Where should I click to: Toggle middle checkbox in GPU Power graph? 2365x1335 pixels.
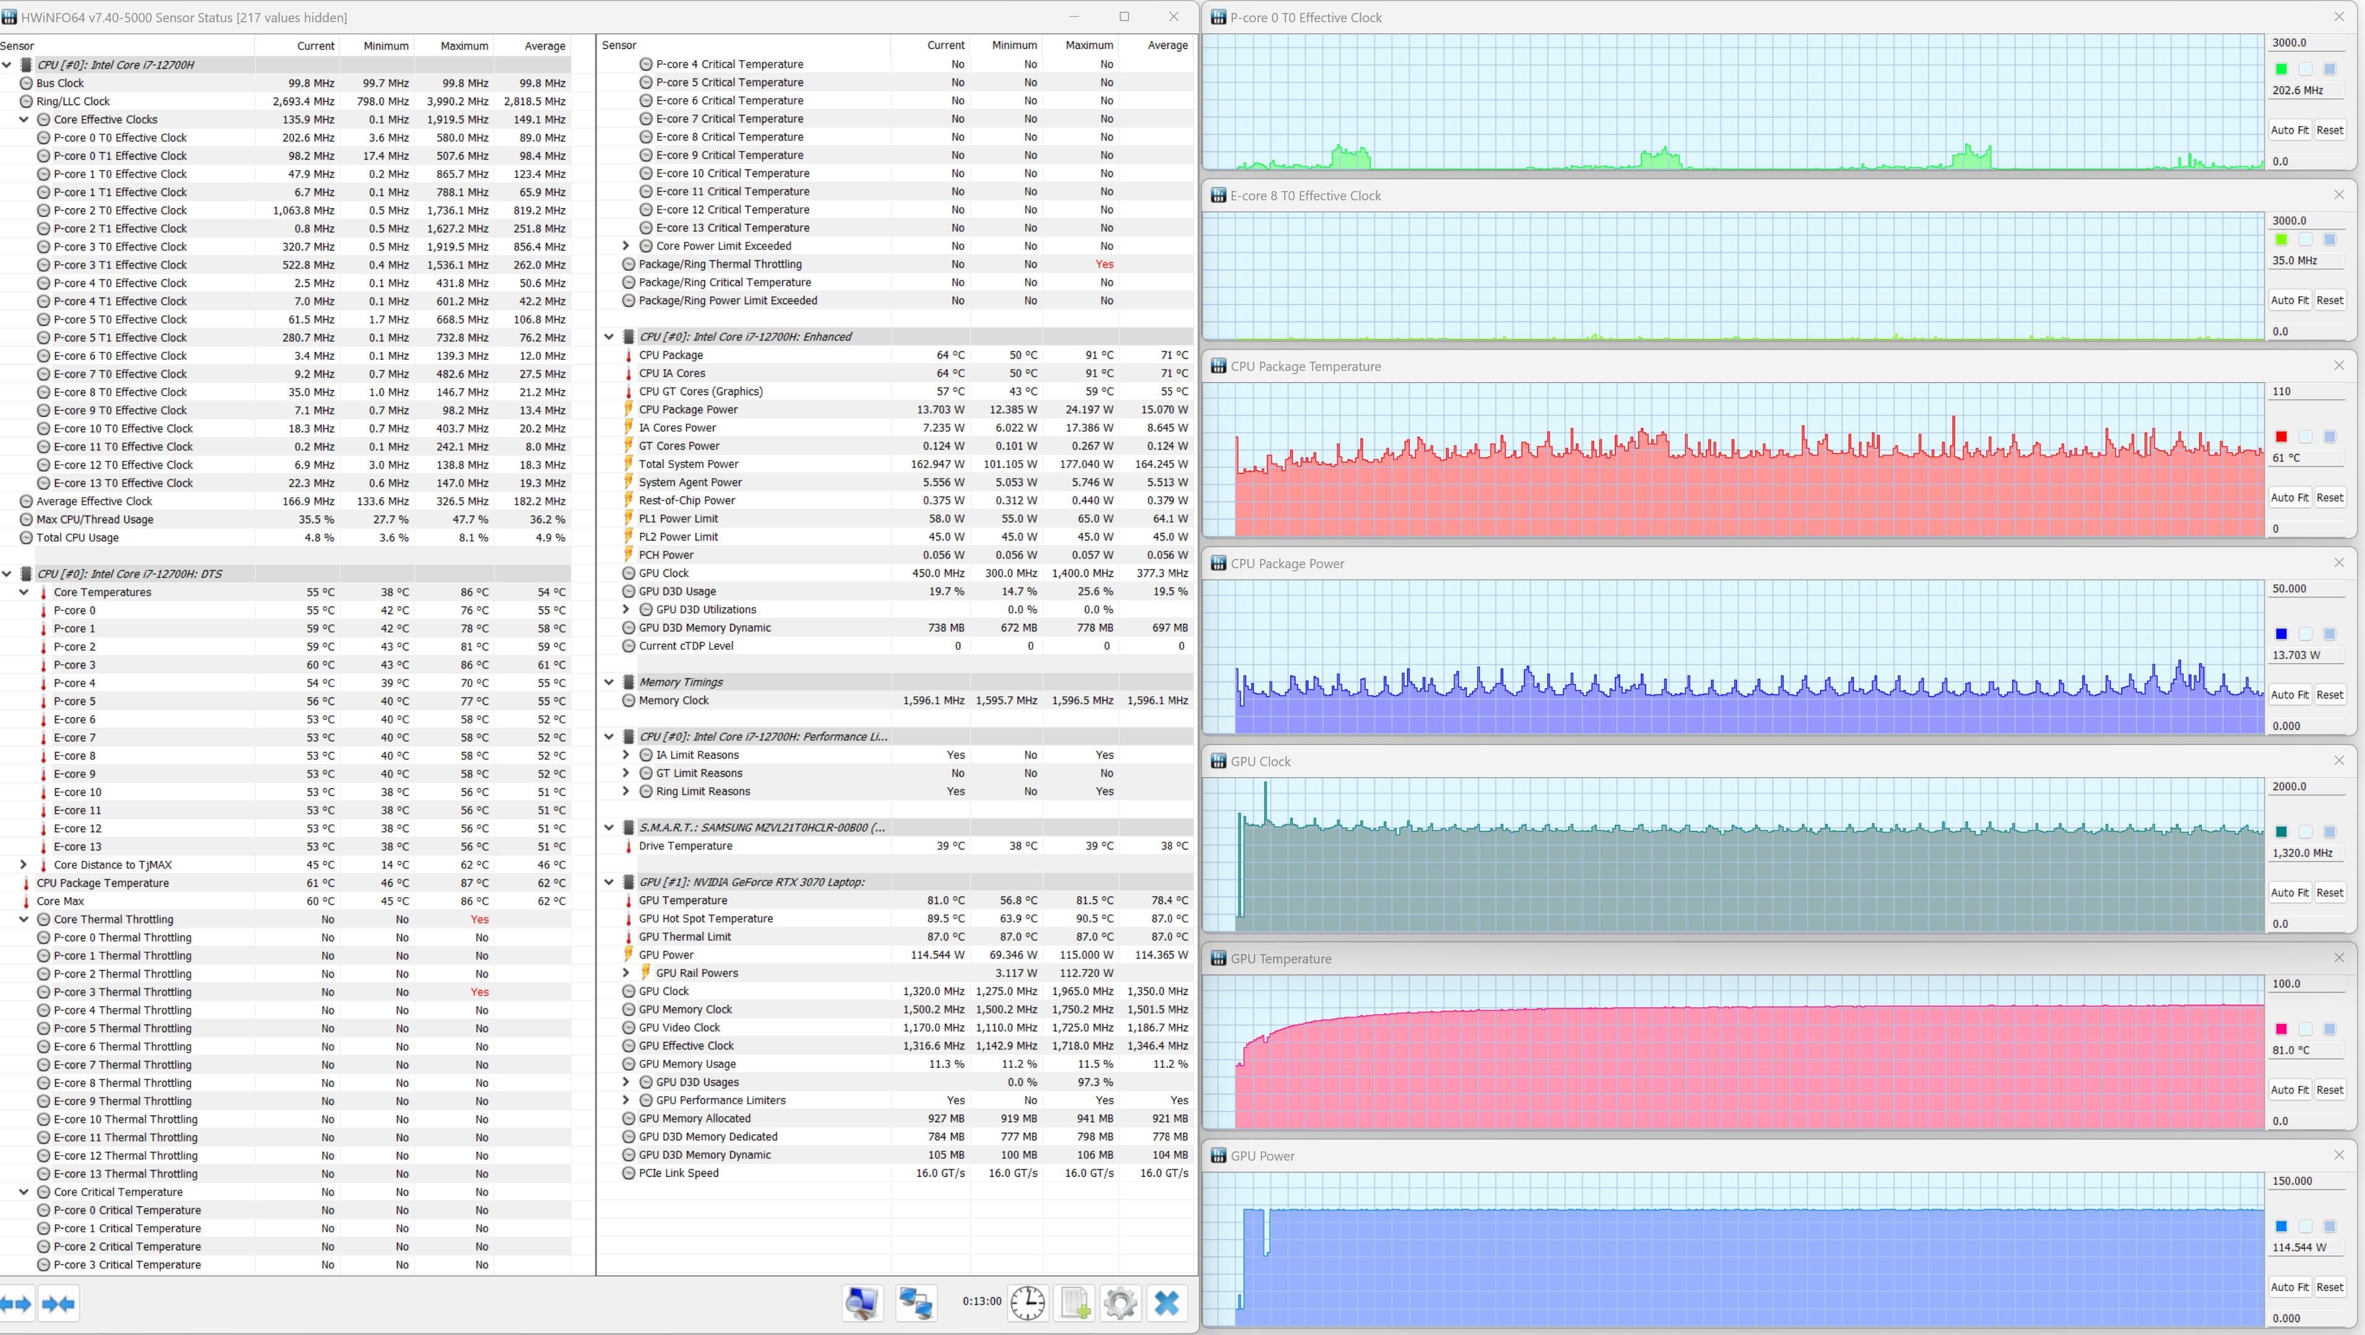(x=2305, y=1227)
